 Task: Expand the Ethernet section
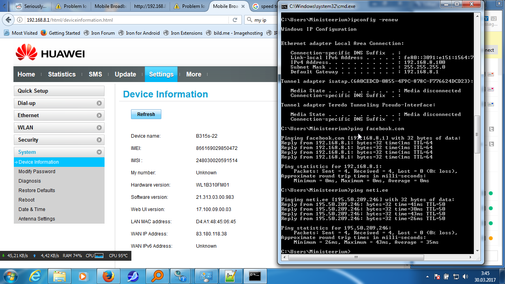pyautogui.click(x=59, y=115)
